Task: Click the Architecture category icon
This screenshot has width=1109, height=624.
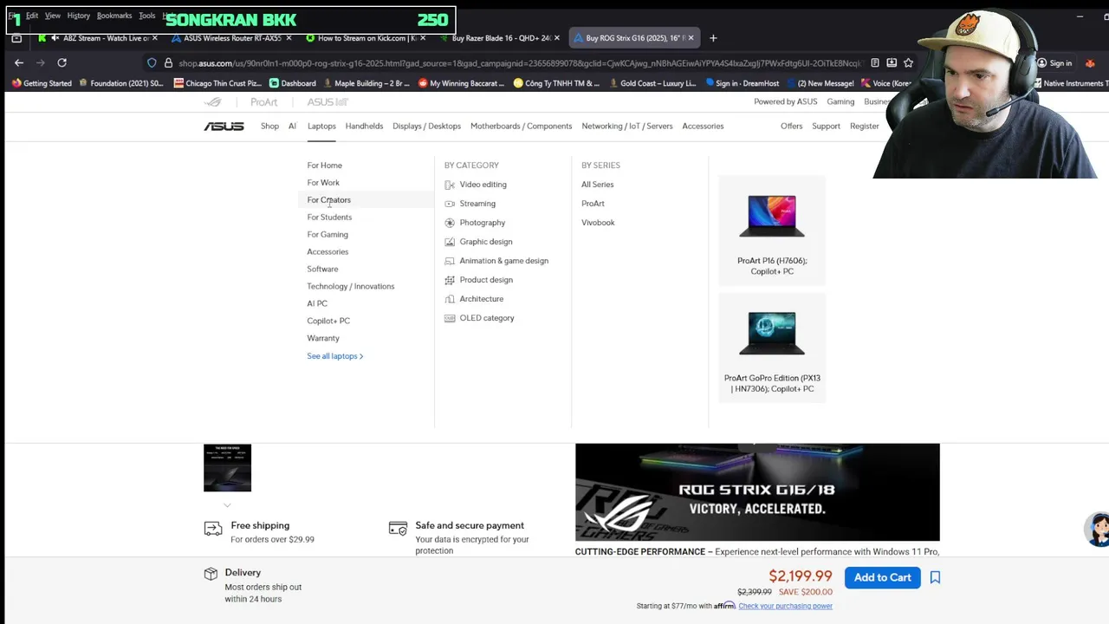Action: 450,299
